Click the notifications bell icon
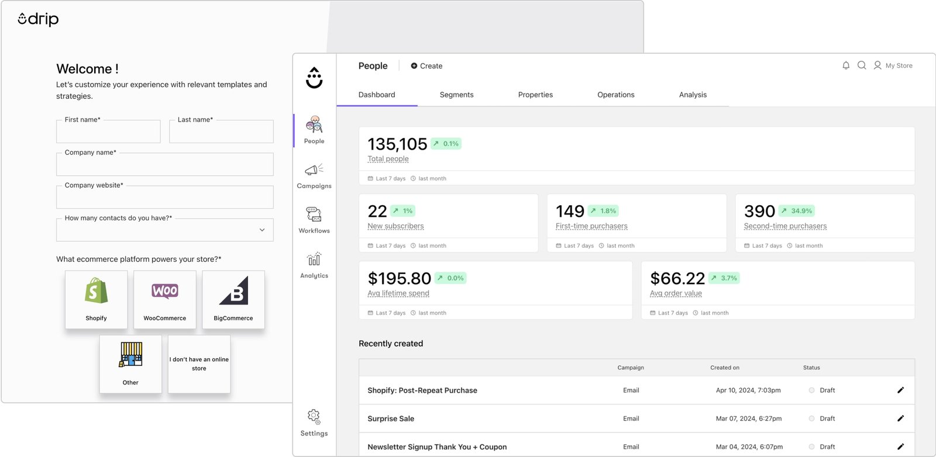936x457 pixels. [846, 65]
